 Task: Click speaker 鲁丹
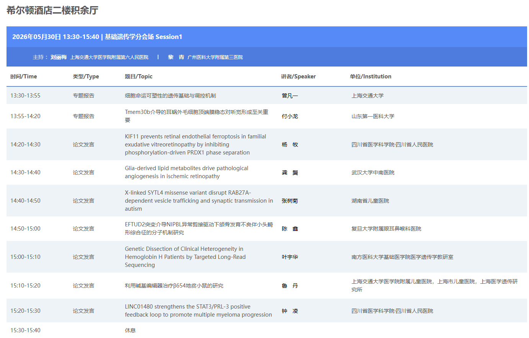tap(290, 286)
